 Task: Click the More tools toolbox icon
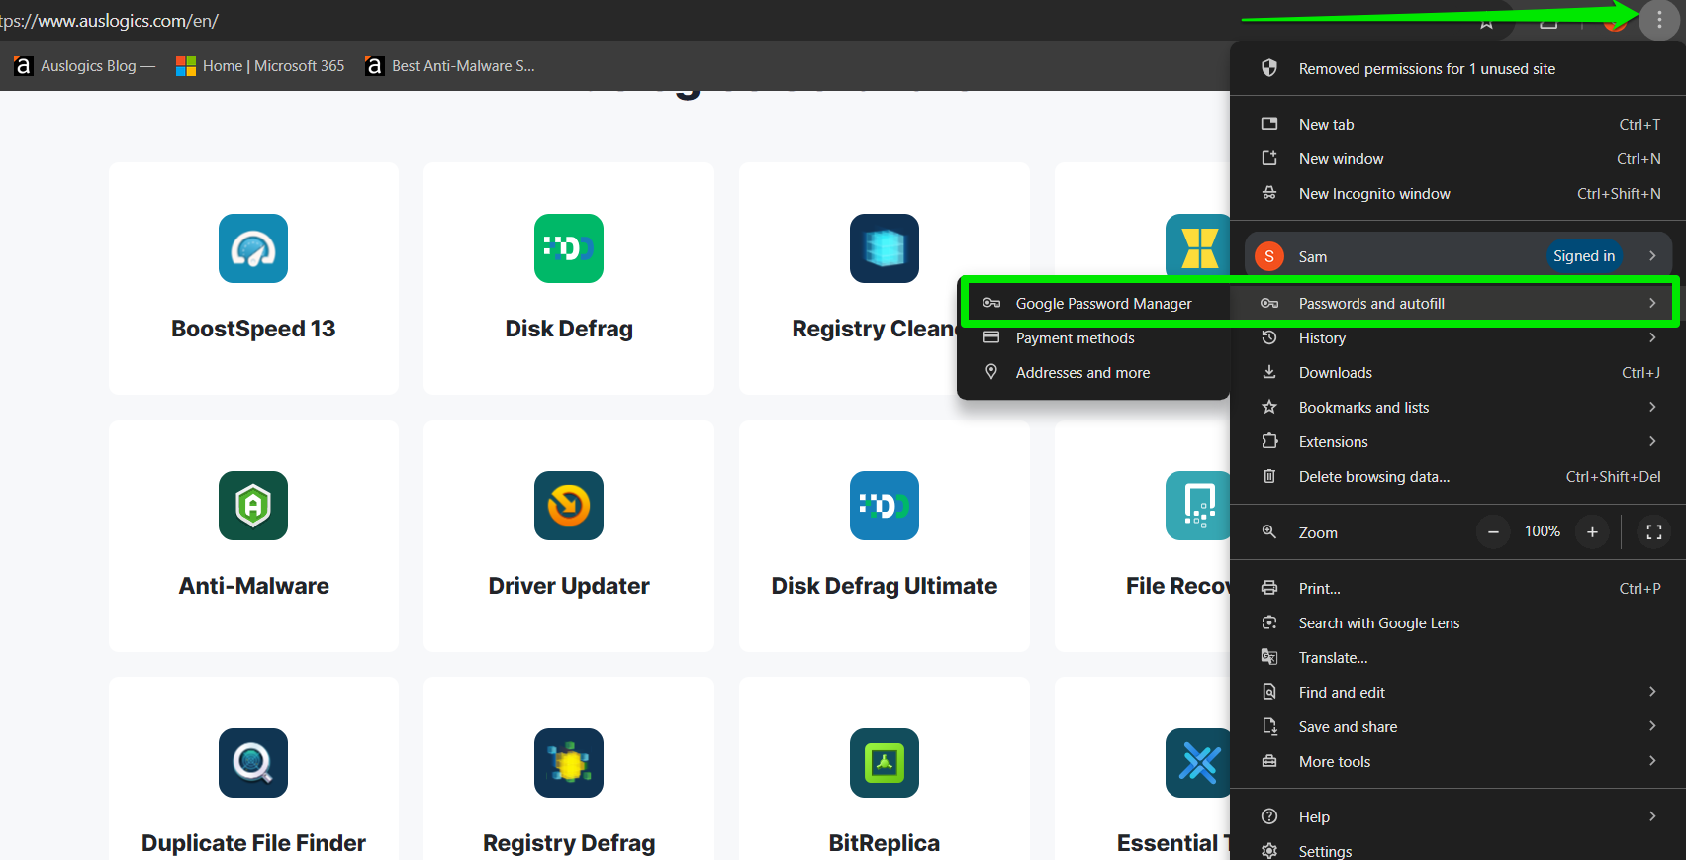tap(1269, 761)
